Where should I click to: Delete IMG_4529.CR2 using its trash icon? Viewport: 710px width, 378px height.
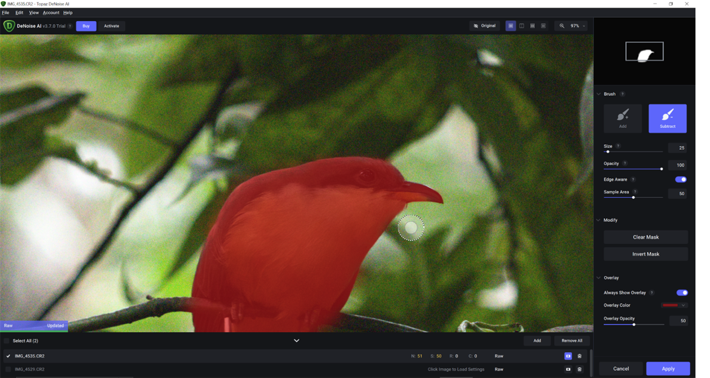click(x=579, y=369)
